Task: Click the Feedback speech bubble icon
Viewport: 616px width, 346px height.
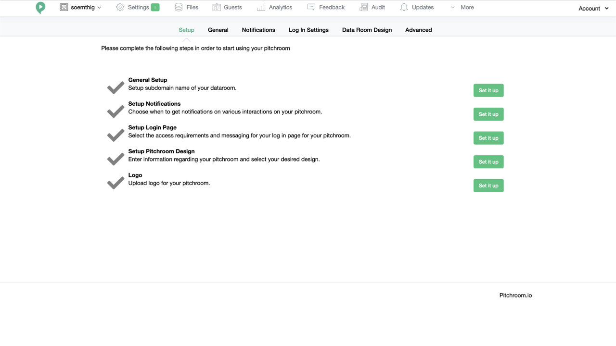Action: (x=311, y=7)
